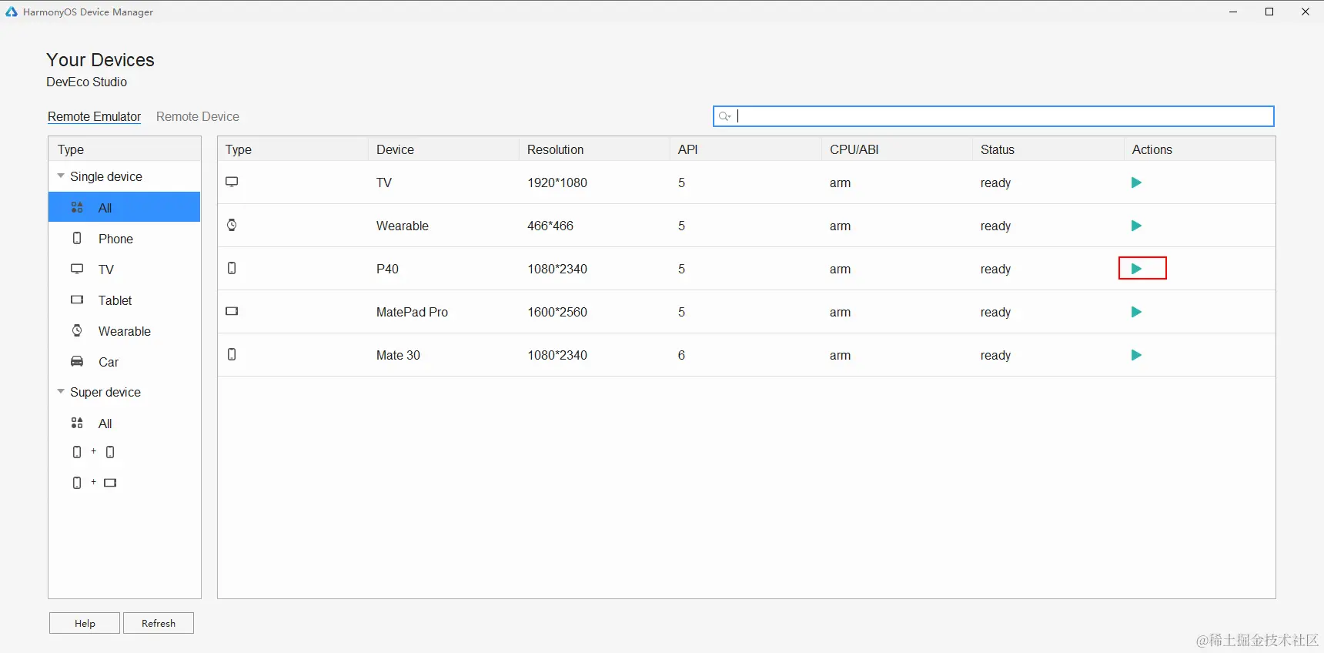Click the Wearable device name in table

(x=403, y=226)
